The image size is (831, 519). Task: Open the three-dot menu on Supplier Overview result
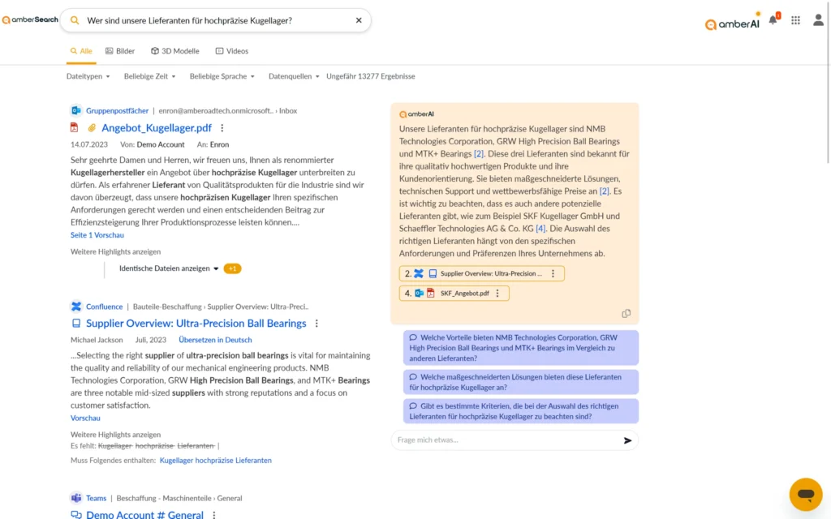316,323
